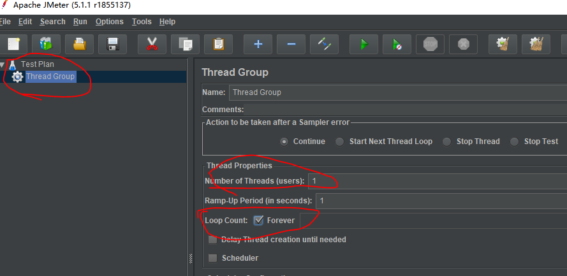Screen dimensions: 567x276
Task: Select the Continue radio option
Action: pos(284,142)
